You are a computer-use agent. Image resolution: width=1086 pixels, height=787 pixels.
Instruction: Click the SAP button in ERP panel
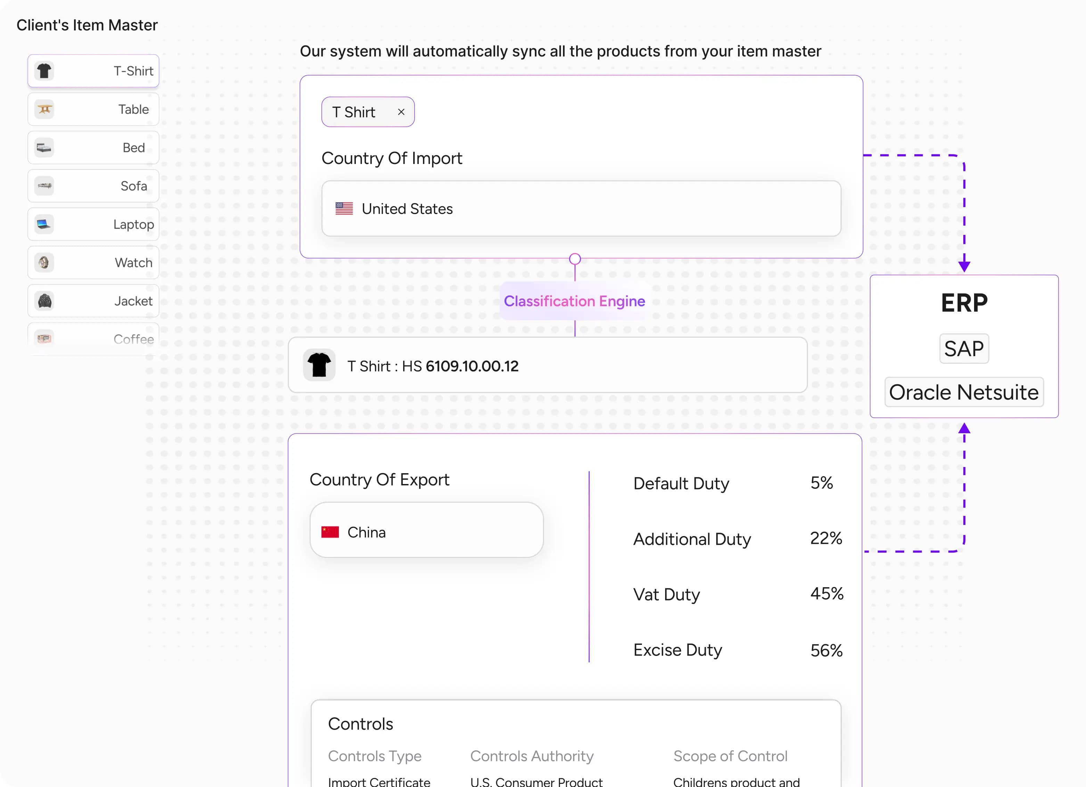click(963, 349)
